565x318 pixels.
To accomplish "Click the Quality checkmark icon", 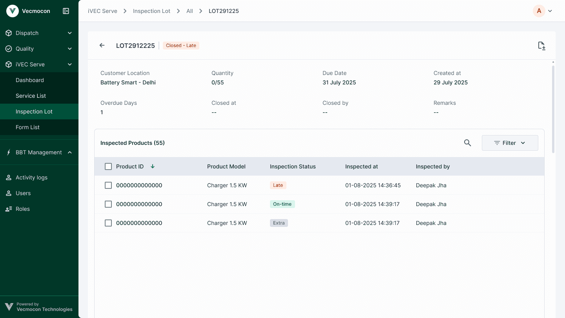I will 9,49.
